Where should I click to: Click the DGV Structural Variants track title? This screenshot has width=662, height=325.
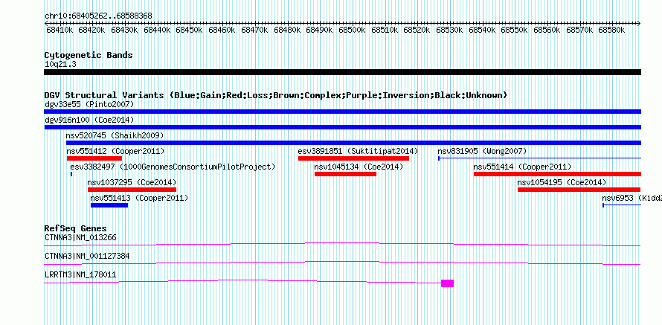(x=276, y=95)
